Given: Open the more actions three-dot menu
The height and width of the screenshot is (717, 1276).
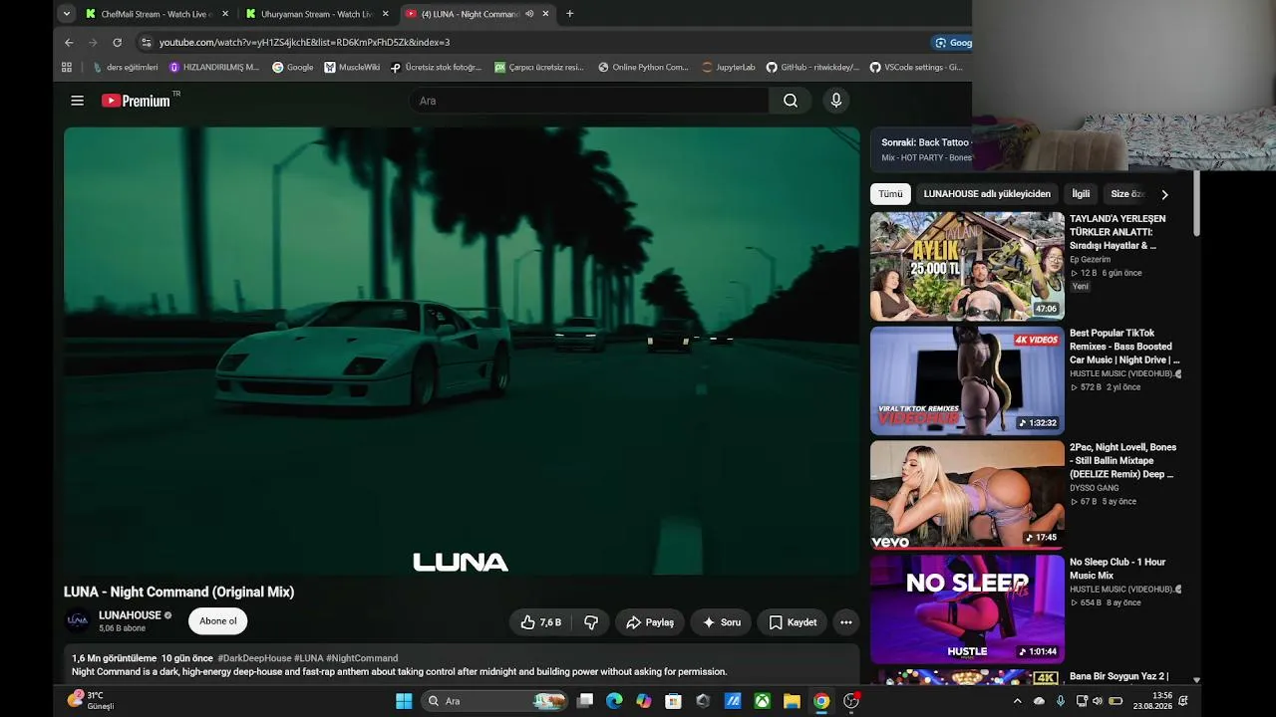Looking at the screenshot, I should pos(846,622).
